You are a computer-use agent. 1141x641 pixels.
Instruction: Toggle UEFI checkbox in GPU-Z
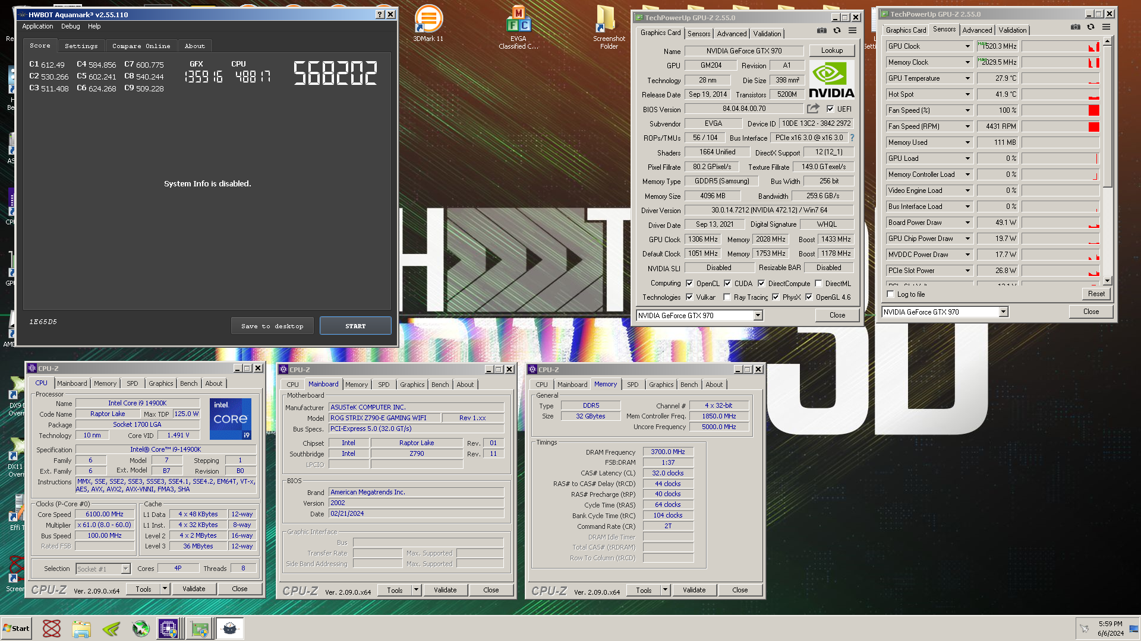pos(830,109)
